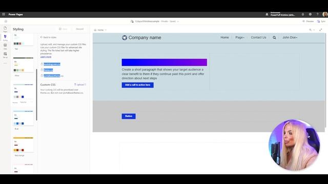Open the user profile avatar

point(325,14)
